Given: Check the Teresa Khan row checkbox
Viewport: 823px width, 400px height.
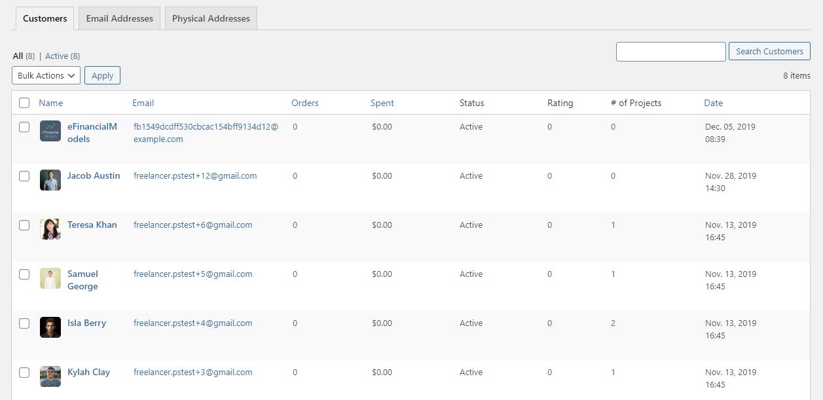Looking at the screenshot, I should [24, 225].
